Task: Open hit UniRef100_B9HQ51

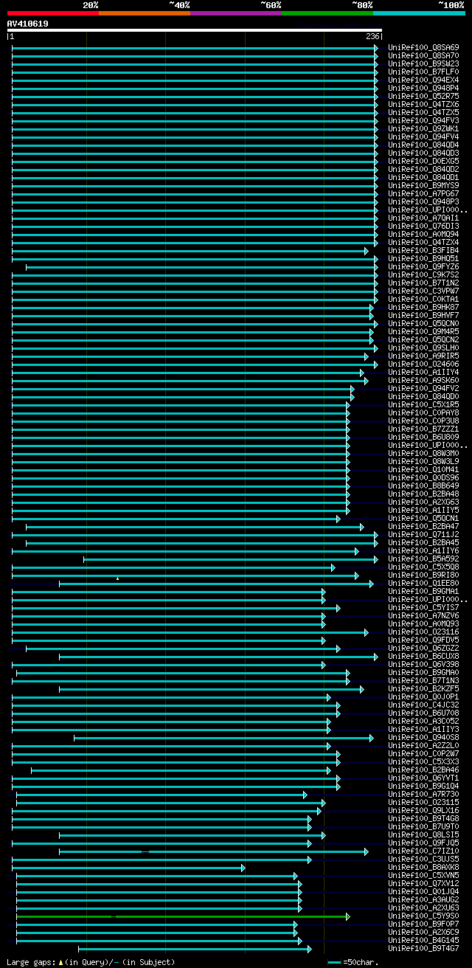Action: [x=423, y=258]
